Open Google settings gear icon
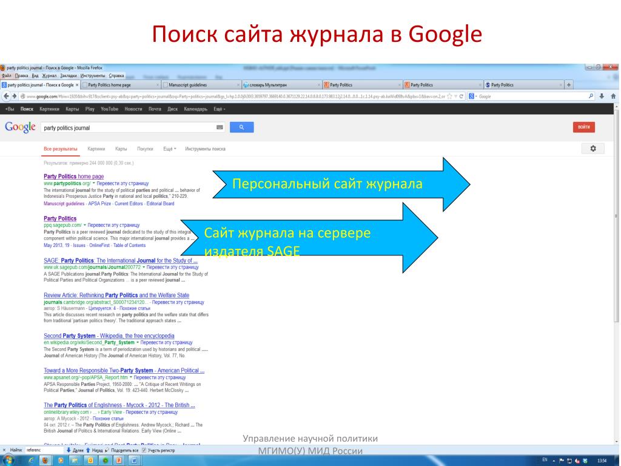 (593, 149)
